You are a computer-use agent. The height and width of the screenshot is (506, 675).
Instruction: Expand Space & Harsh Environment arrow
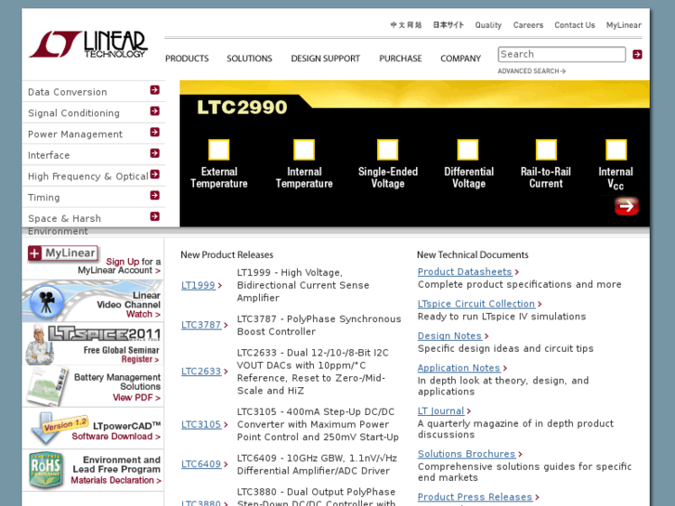coord(155,216)
